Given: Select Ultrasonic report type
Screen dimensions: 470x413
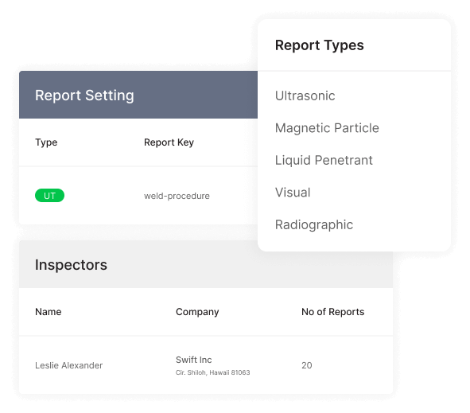Looking at the screenshot, I should [x=305, y=96].
